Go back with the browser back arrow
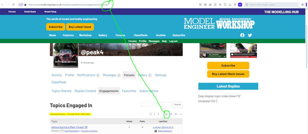The width and height of the screenshot is (308, 134). [x=2, y=5]
